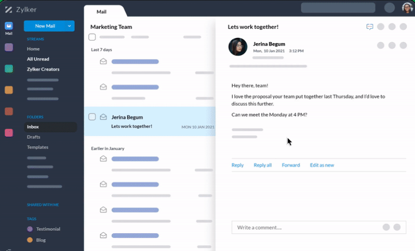415x251 pixels.
Task: Click the Streams section header
Action: coord(35,39)
